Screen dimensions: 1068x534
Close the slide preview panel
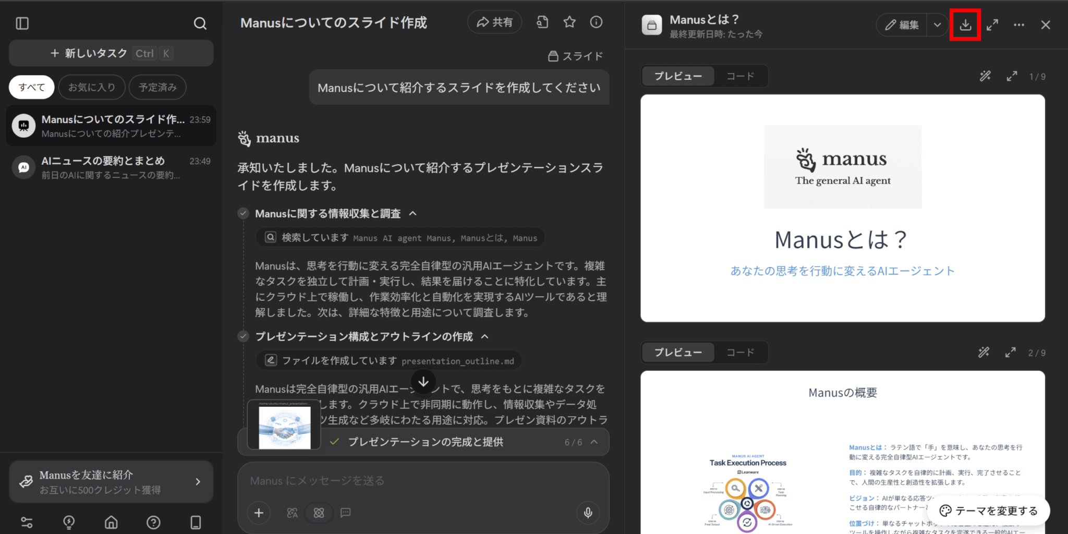pyautogui.click(x=1046, y=25)
